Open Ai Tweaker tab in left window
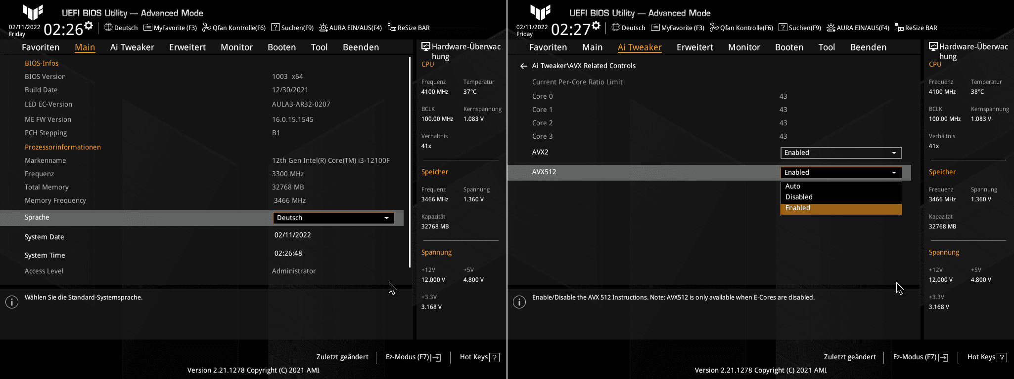Screen dimensions: 1014x379 point(132,47)
